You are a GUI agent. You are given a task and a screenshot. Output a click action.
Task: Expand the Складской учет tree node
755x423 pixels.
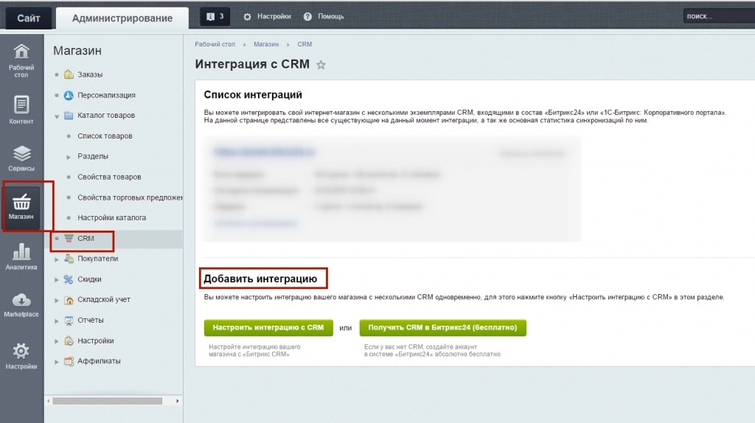pyautogui.click(x=57, y=300)
